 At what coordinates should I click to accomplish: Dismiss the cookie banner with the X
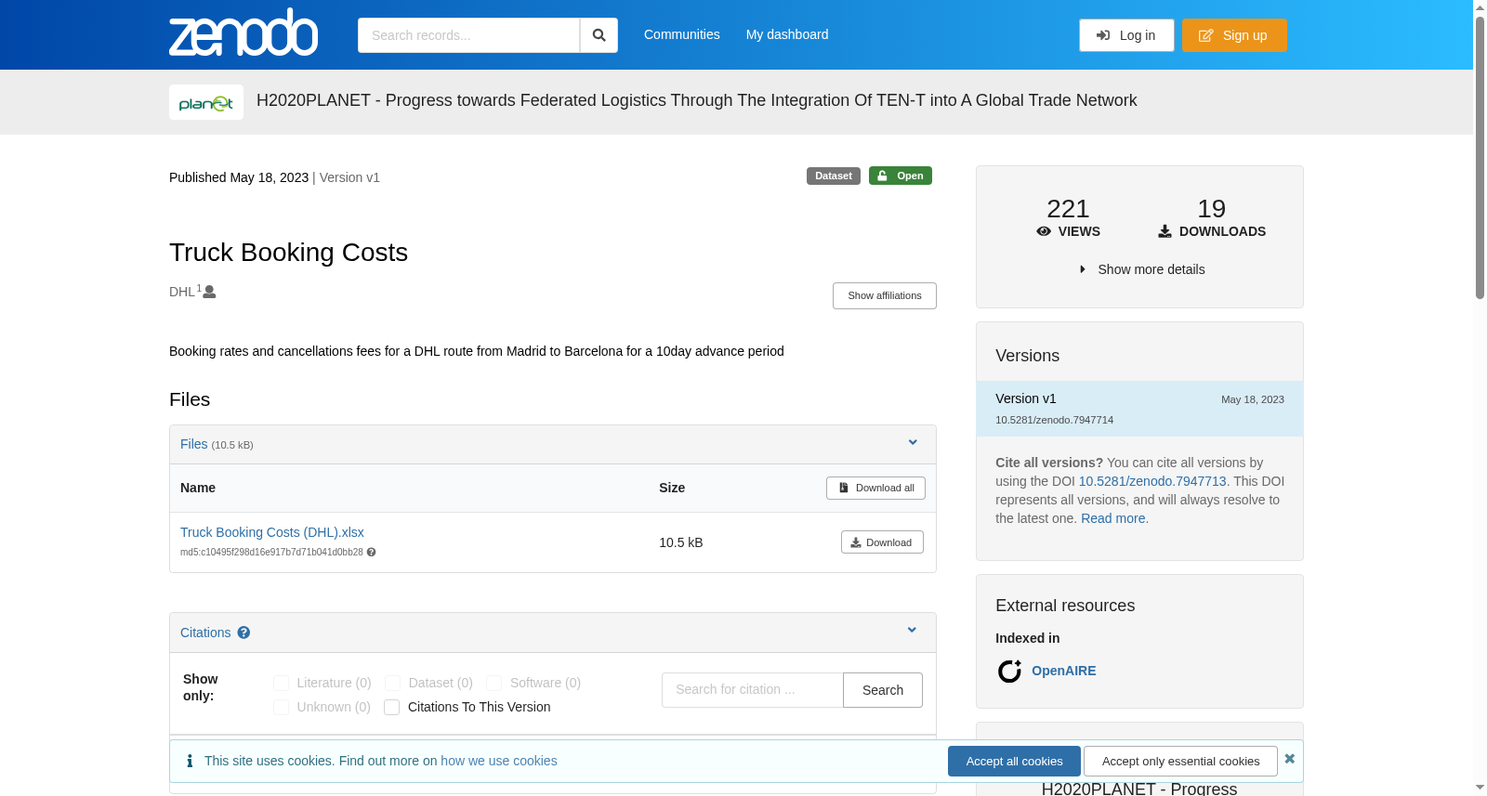tap(1290, 759)
